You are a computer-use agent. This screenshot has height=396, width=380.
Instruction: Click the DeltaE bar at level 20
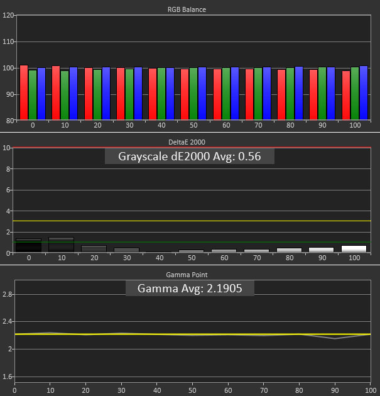[x=94, y=249]
